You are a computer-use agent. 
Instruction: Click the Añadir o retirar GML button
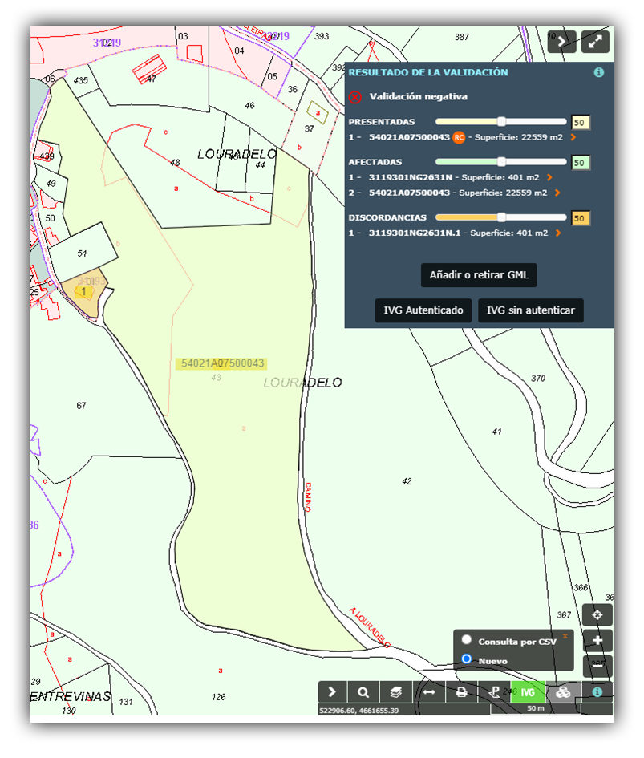point(479,275)
